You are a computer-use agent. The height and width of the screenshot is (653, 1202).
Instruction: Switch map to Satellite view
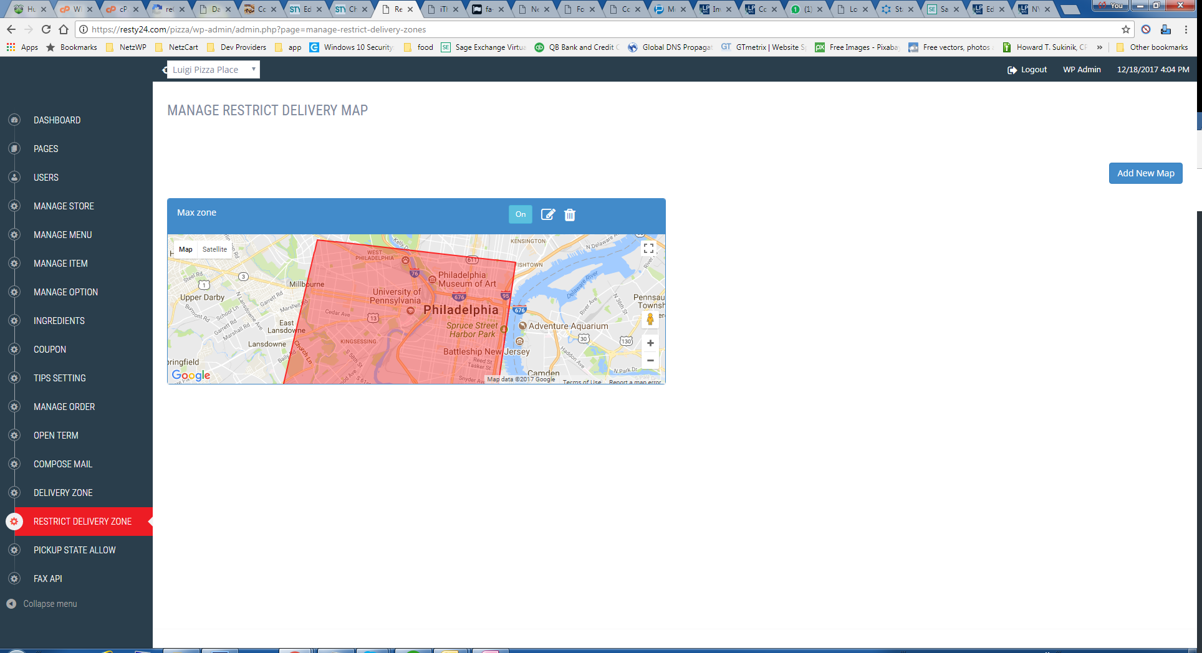[214, 249]
